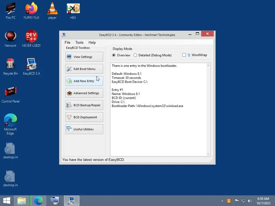Click the orange tray notification icon
The width and height of the screenshot is (275, 206).
[x=229, y=201]
